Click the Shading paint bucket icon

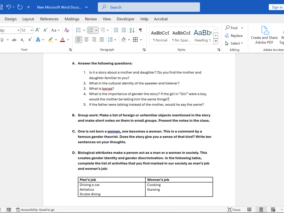(x=124, y=39)
